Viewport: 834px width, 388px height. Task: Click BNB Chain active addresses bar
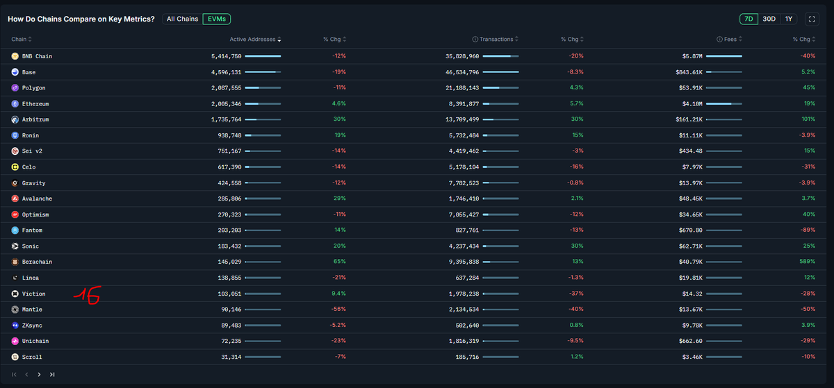pos(263,56)
